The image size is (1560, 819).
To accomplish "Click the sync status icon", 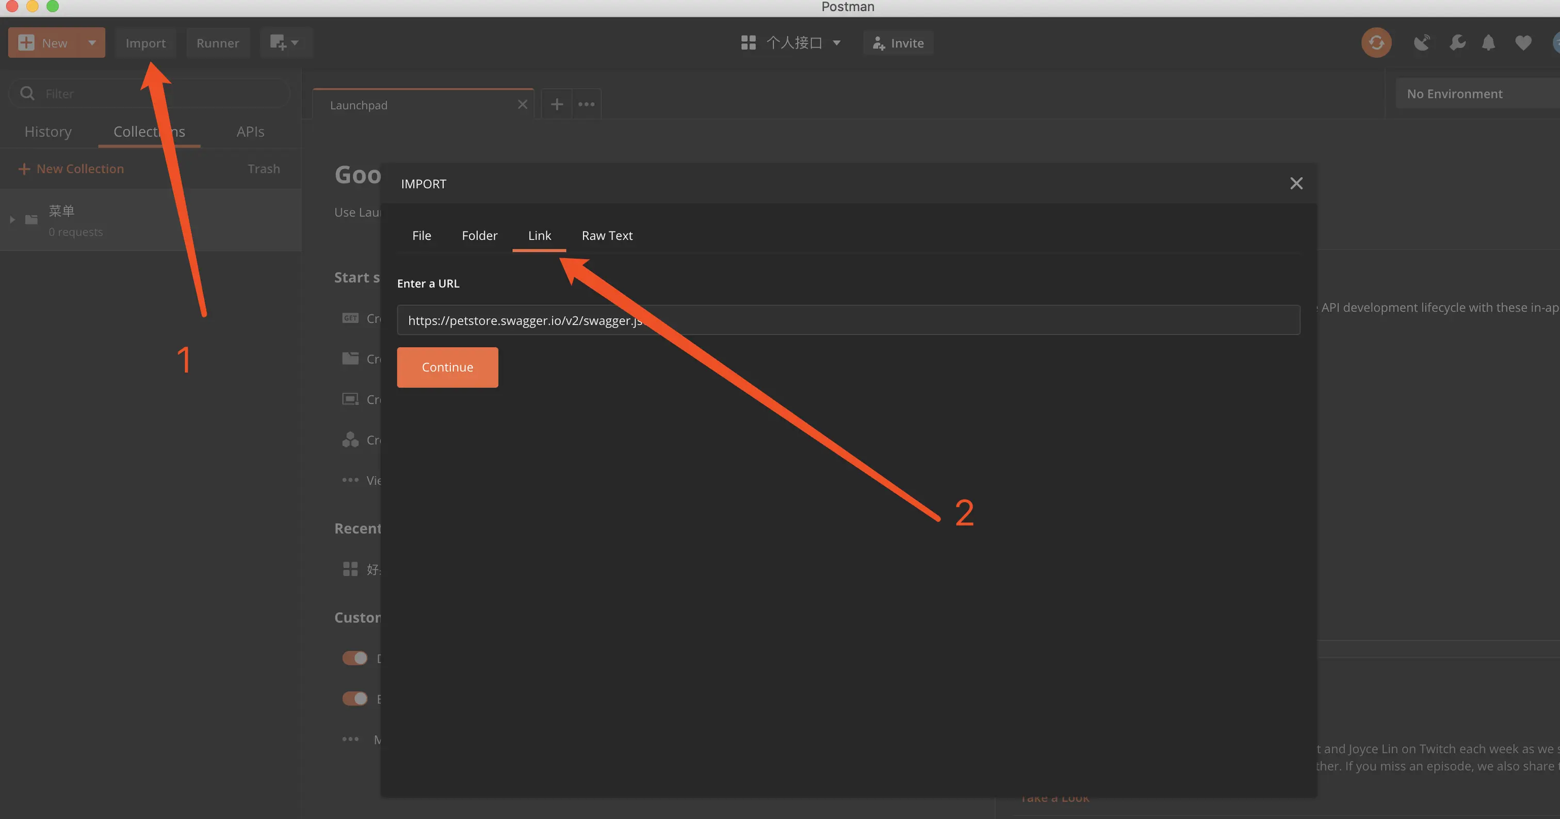I will (x=1376, y=43).
